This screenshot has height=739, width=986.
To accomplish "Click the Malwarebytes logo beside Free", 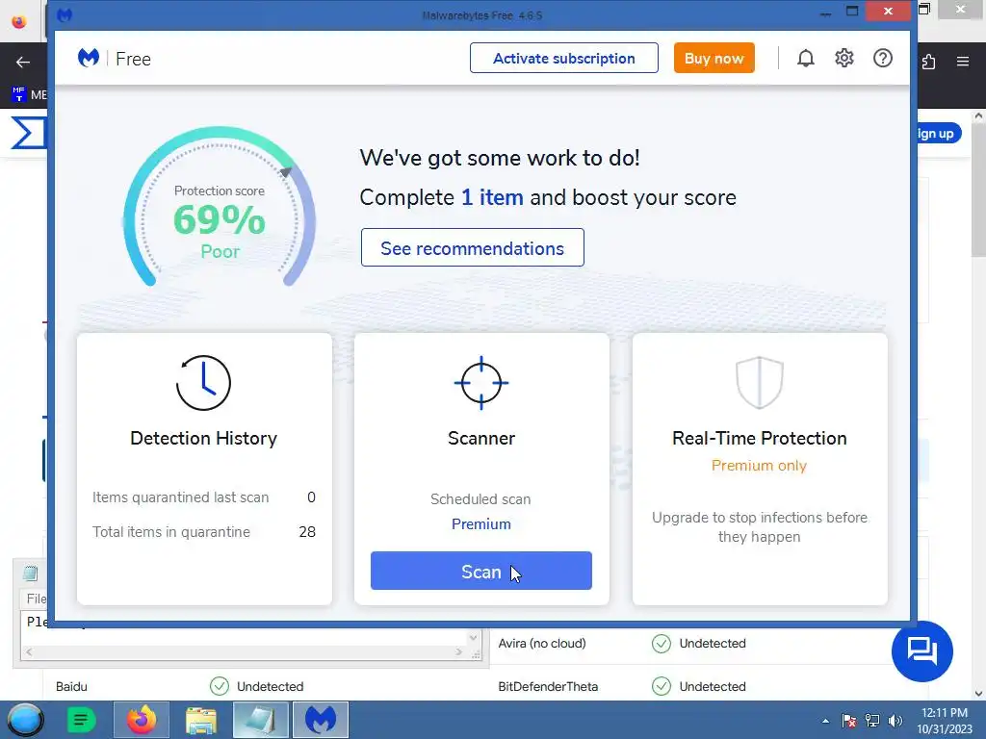I will (x=89, y=58).
